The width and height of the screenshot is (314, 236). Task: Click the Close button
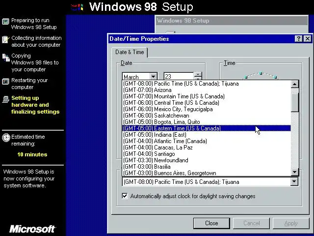click(211, 223)
